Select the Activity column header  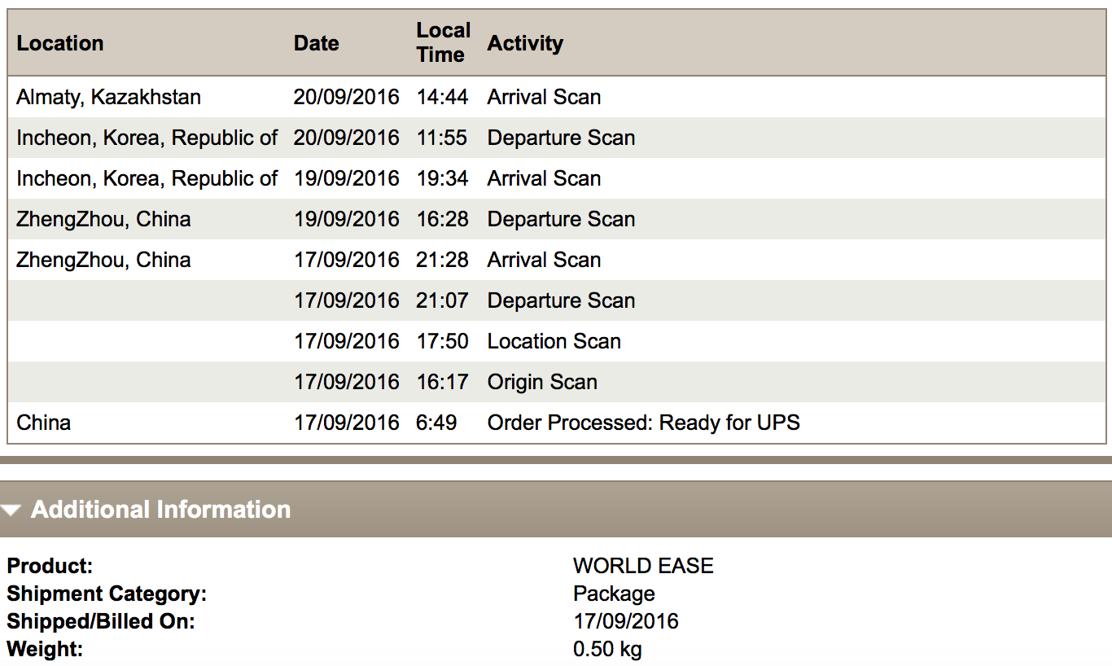point(525,43)
